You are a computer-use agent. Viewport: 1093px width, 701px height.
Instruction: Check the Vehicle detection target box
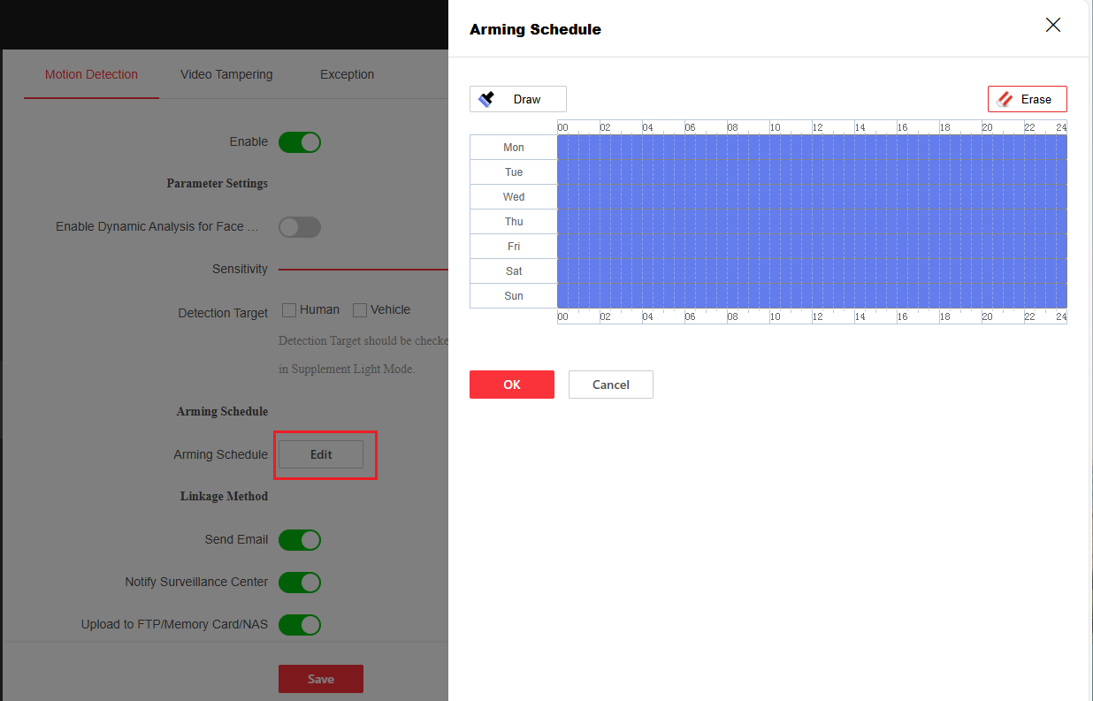(360, 310)
